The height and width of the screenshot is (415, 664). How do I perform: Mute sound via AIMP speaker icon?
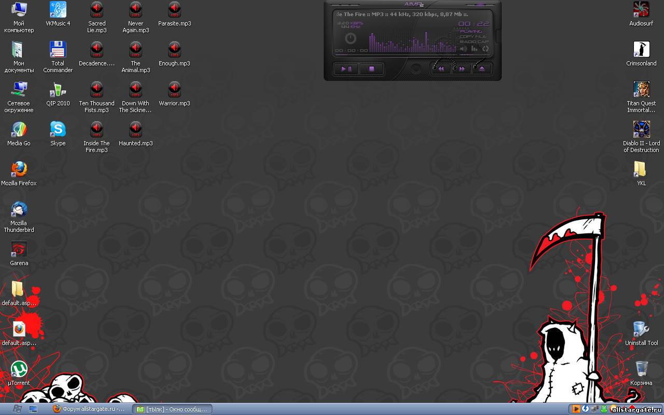463,49
